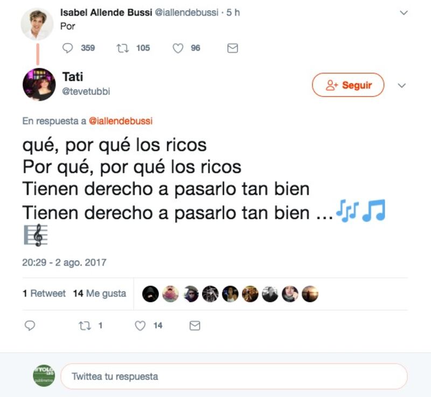Viewport: 431px width, 397px height.
Task: Open @tevetubbi handle
Action: (86, 91)
